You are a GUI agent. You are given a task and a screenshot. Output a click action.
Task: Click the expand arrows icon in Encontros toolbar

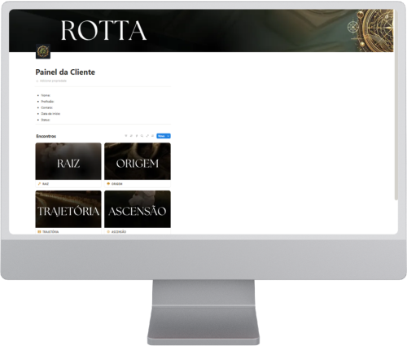click(x=147, y=136)
